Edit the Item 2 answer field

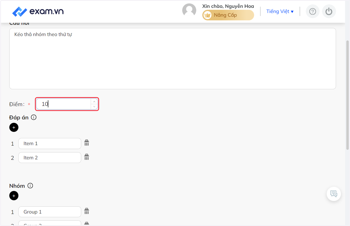tap(50, 157)
